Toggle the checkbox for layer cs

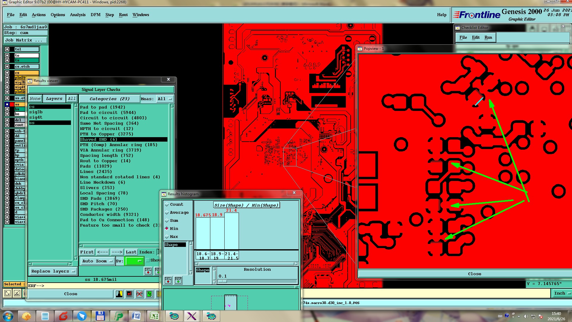7,73
